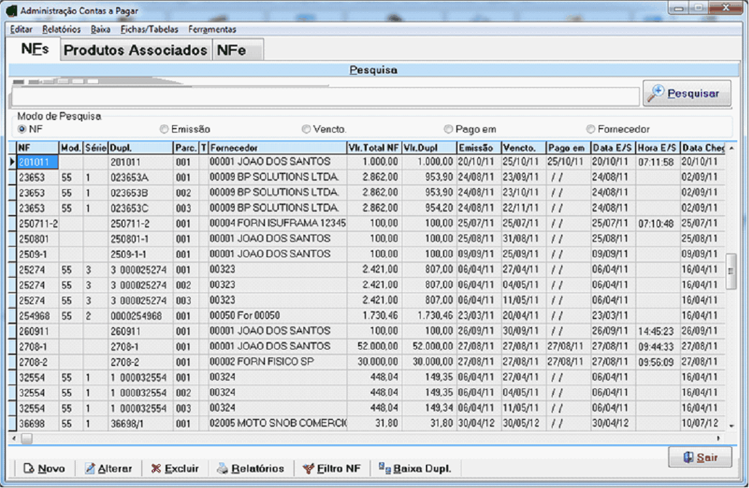
Task: Click the Baixa Dupl. icon
Action: coord(384,468)
